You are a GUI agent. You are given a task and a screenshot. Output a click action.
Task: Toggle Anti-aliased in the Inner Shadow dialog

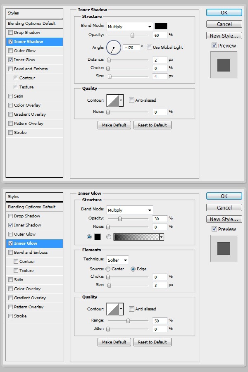131,100
